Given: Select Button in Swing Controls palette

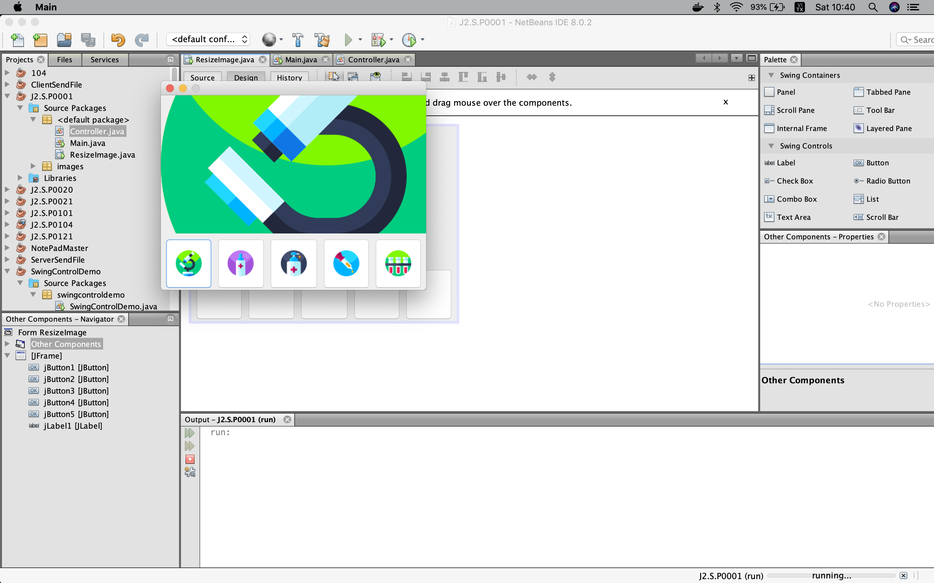Looking at the screenshot, I should point(877,163).
